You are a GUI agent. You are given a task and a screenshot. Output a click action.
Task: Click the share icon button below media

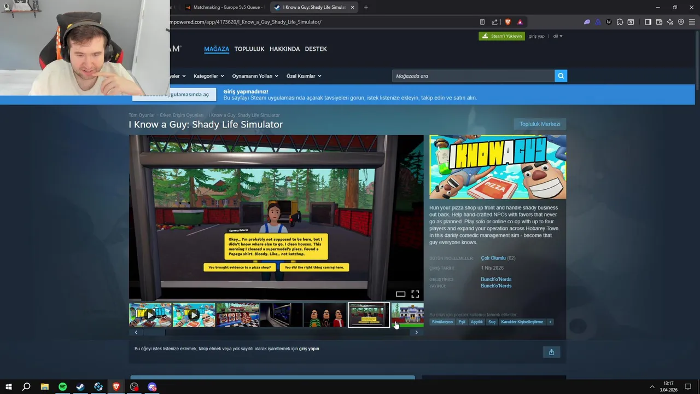click(x=551, y=352)
